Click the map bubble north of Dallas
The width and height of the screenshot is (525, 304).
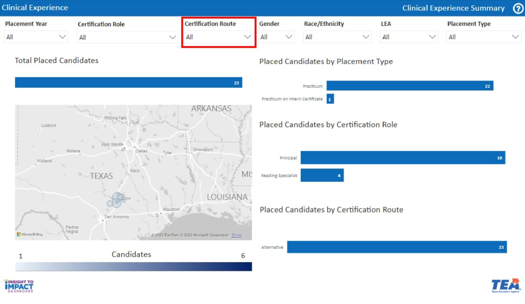pyautogui.click(x=144, y=130)
